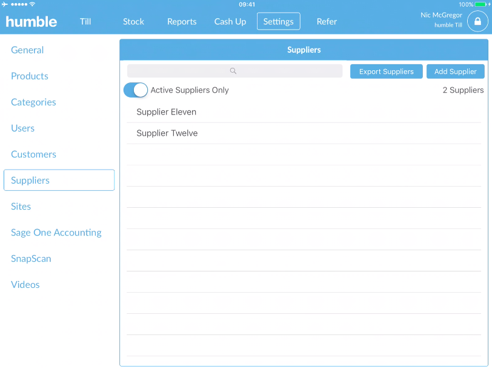Go to SnapScan settings
This screenshot has width=492, height=369.
pyautogui.click(x=31, y=258)
